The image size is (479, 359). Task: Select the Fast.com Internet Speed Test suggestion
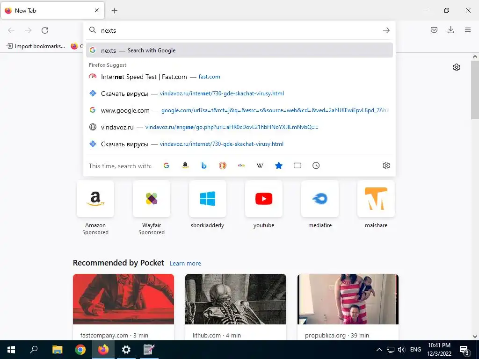[239, 77]
